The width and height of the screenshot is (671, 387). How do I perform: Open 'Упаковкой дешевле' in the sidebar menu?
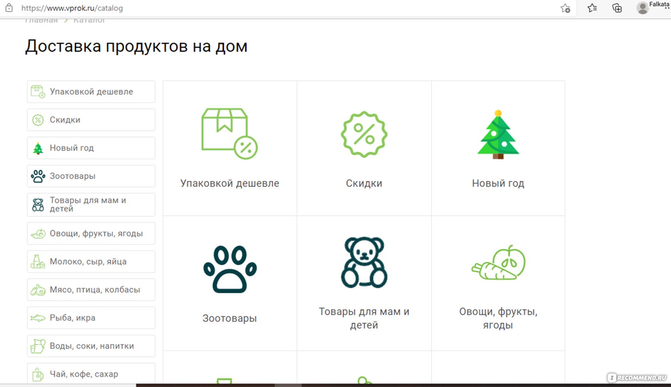[x=91, y=92]
